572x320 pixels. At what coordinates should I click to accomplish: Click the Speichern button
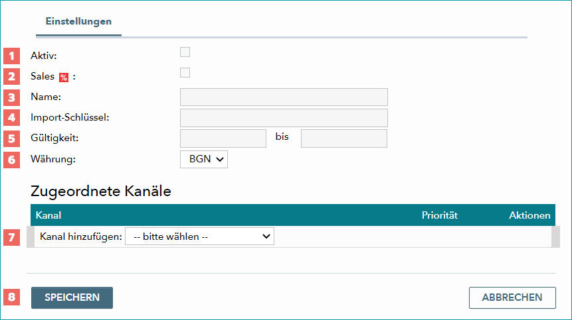pos(72,298)
